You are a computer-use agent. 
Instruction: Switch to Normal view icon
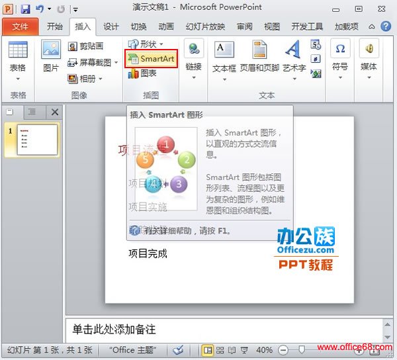click(x=208, y=350)
